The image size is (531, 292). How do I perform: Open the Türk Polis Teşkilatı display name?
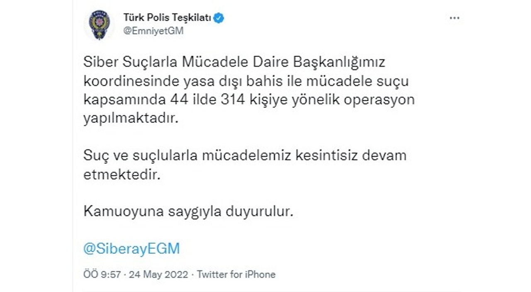coord(167,18)
